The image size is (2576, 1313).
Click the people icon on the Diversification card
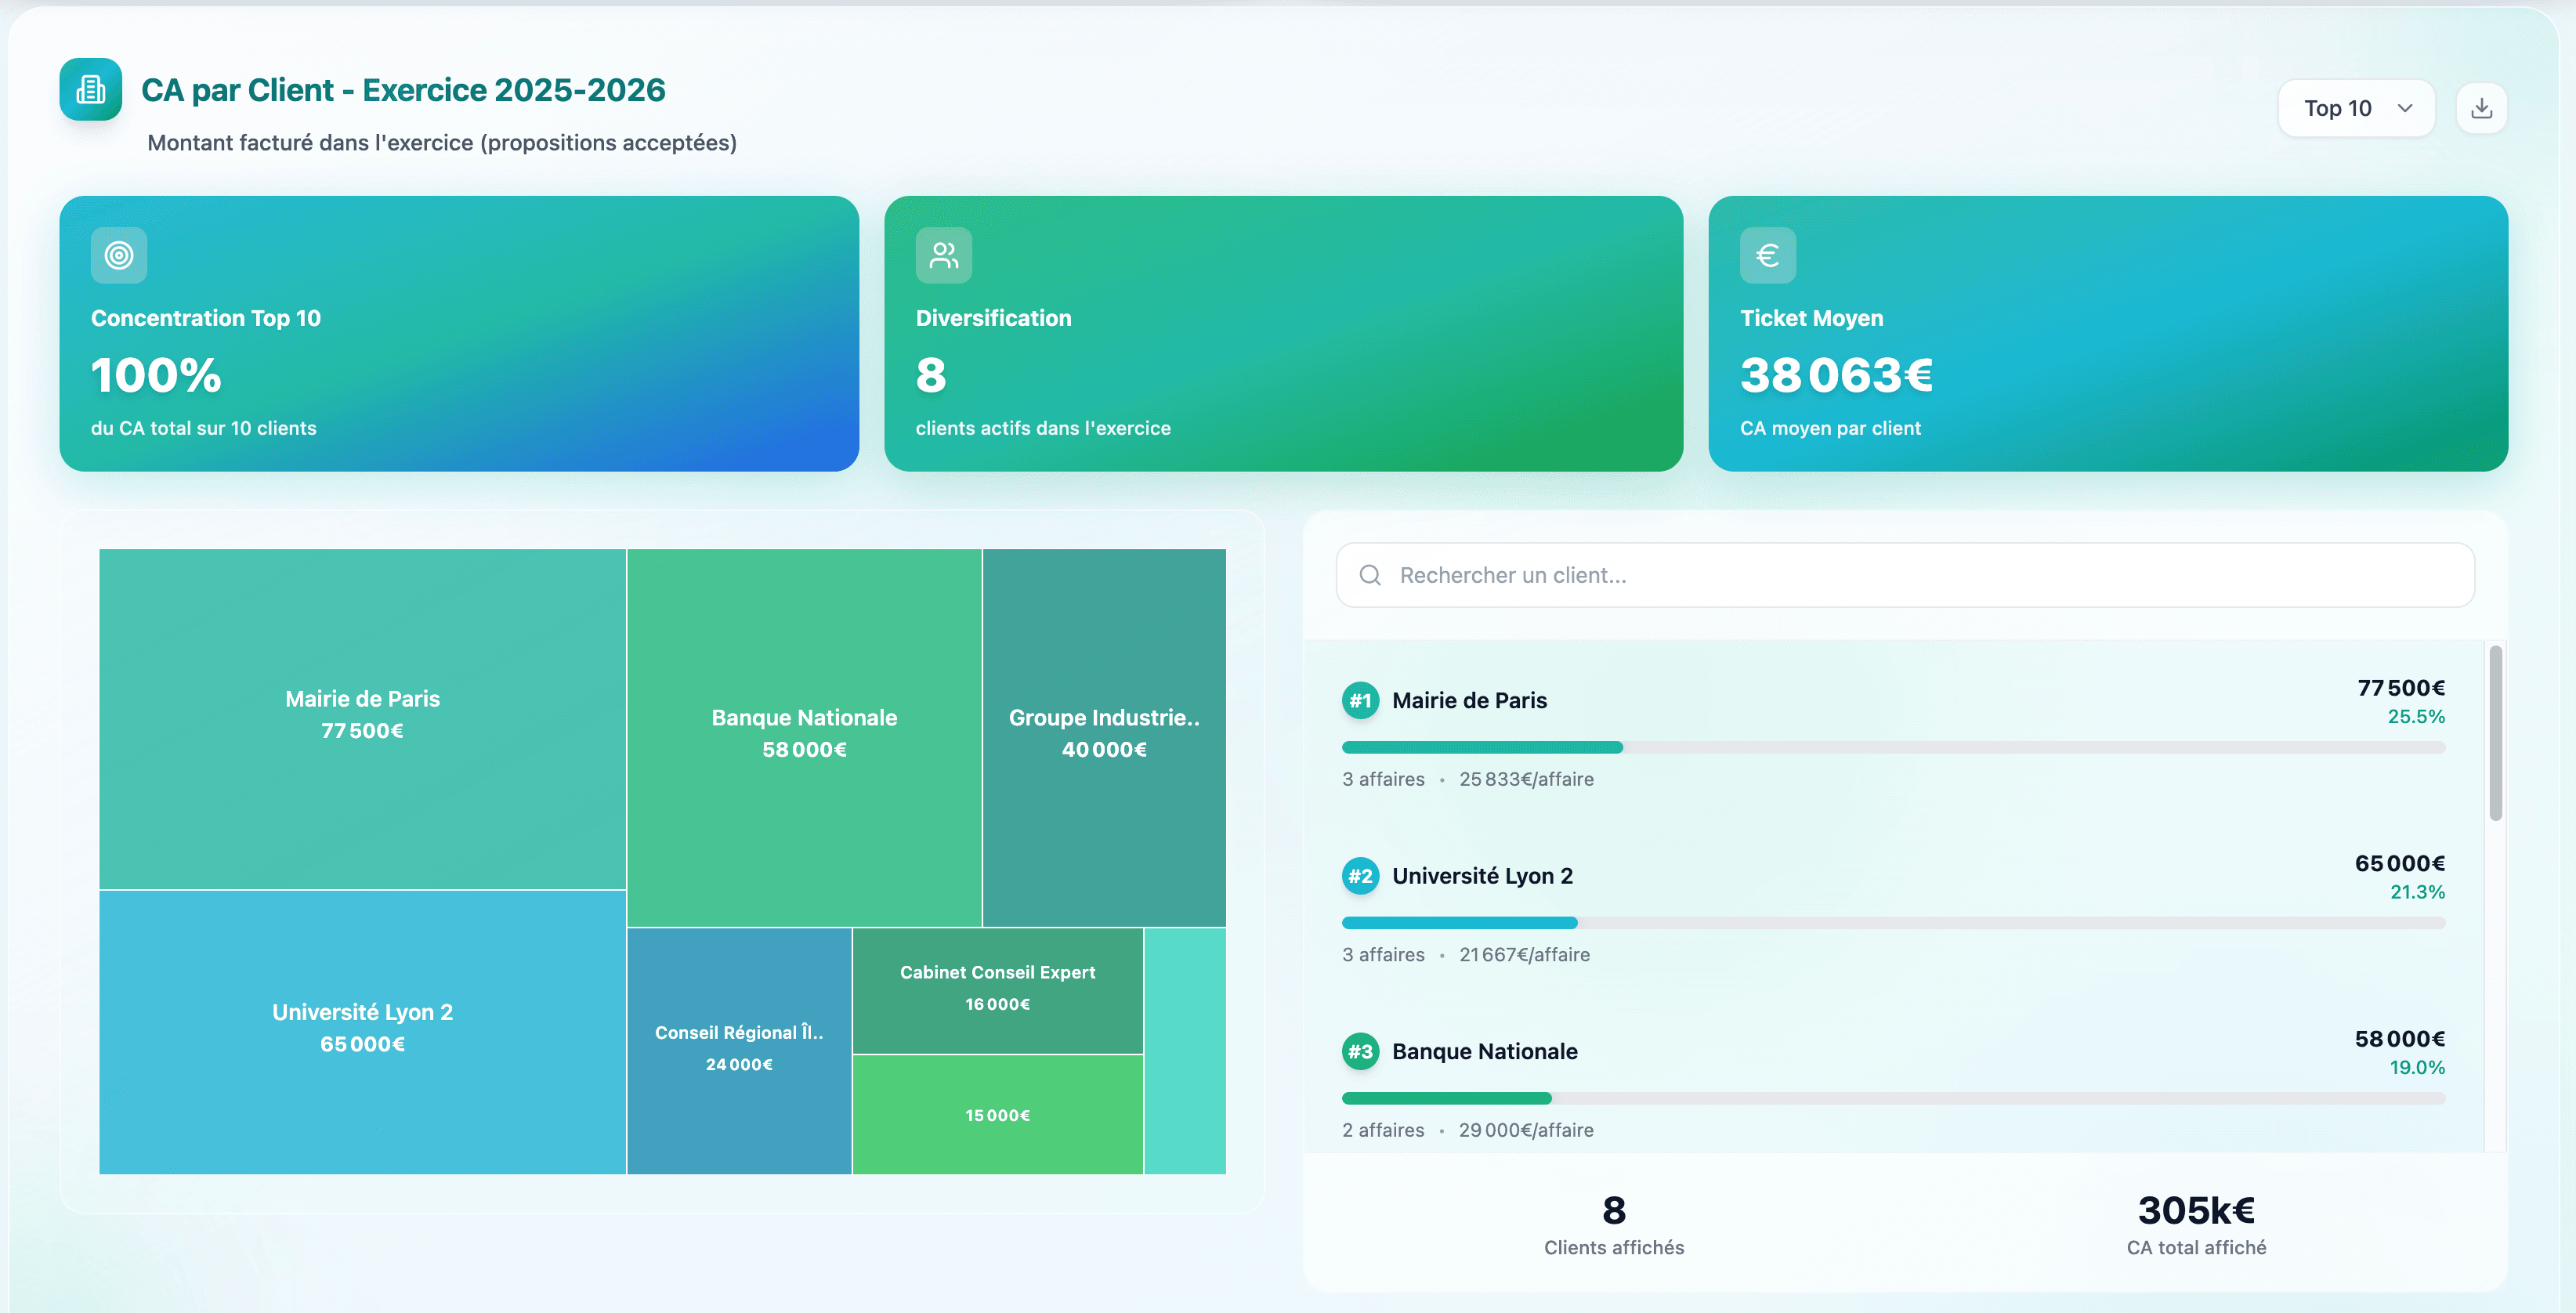pyautogui.click(x=942, y=255)
